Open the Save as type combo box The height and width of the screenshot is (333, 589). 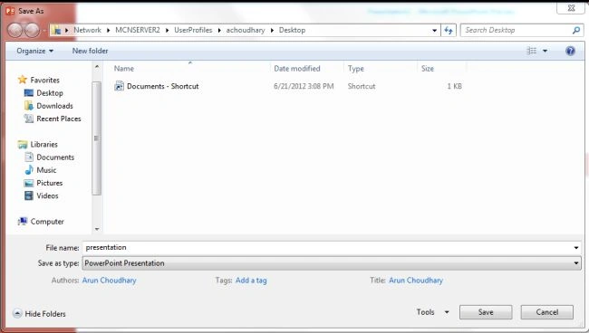[x=332, y=263]
